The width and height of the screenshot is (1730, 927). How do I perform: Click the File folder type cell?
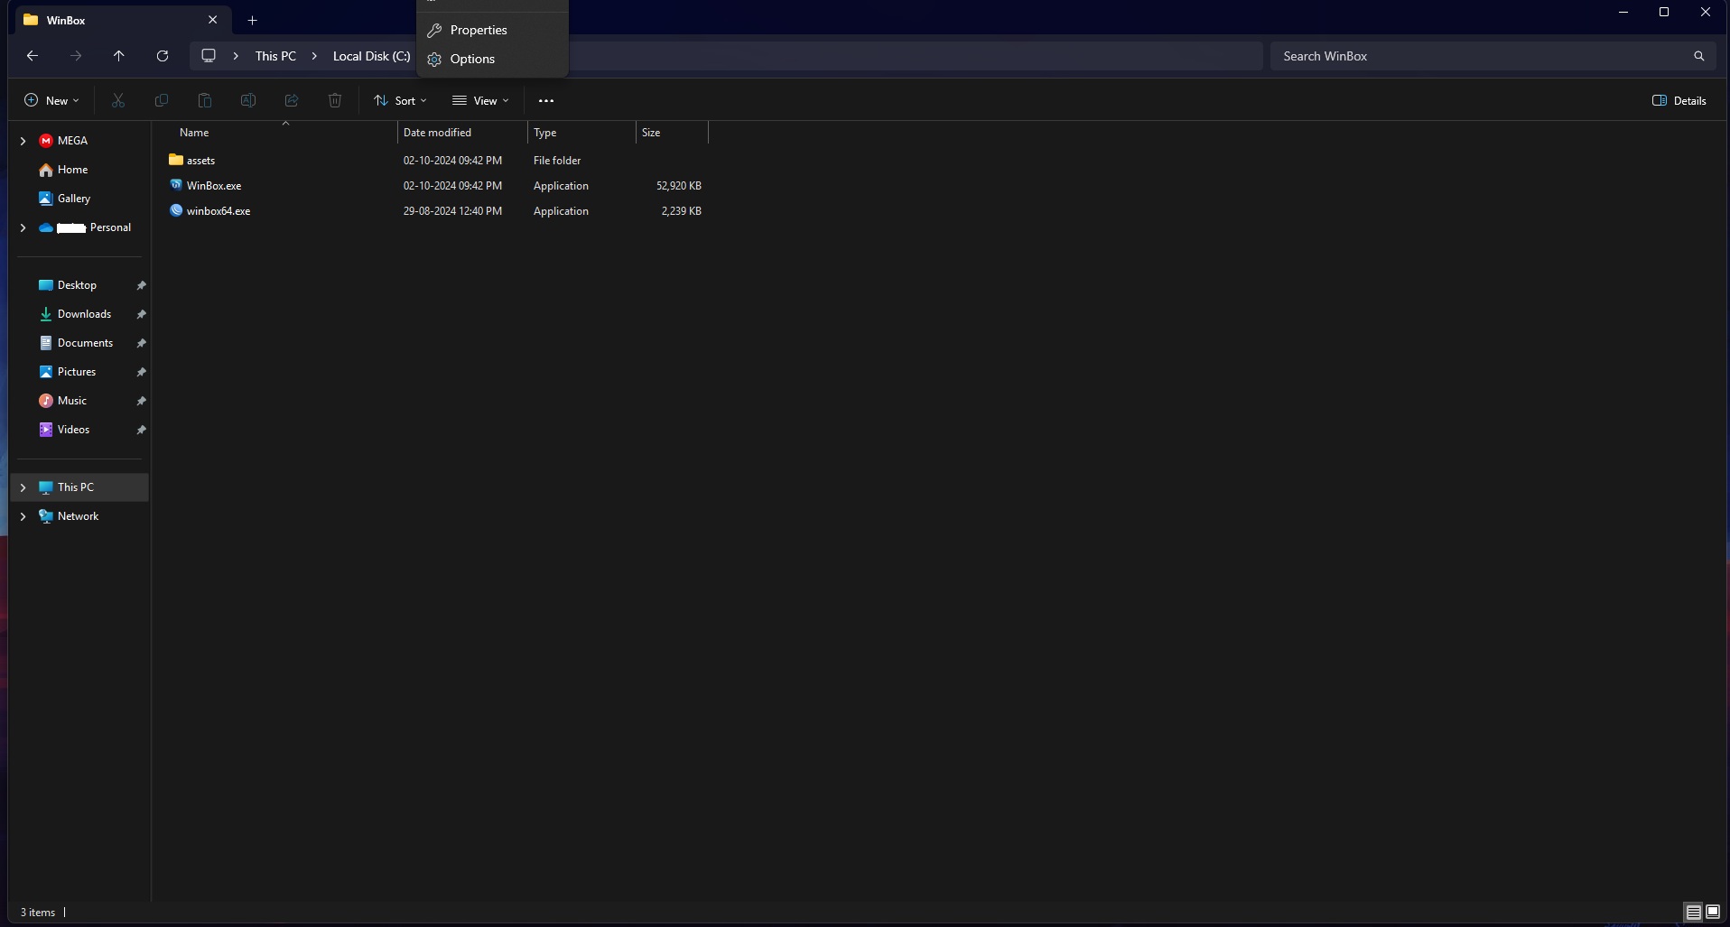pyautogui.click(x=557, y=161)
